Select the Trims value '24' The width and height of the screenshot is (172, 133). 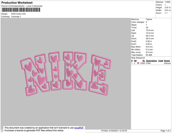(x=147, y=28)
